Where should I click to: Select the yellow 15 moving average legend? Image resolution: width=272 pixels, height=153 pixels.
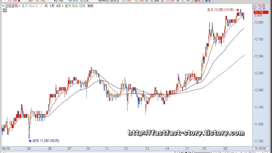41,6
